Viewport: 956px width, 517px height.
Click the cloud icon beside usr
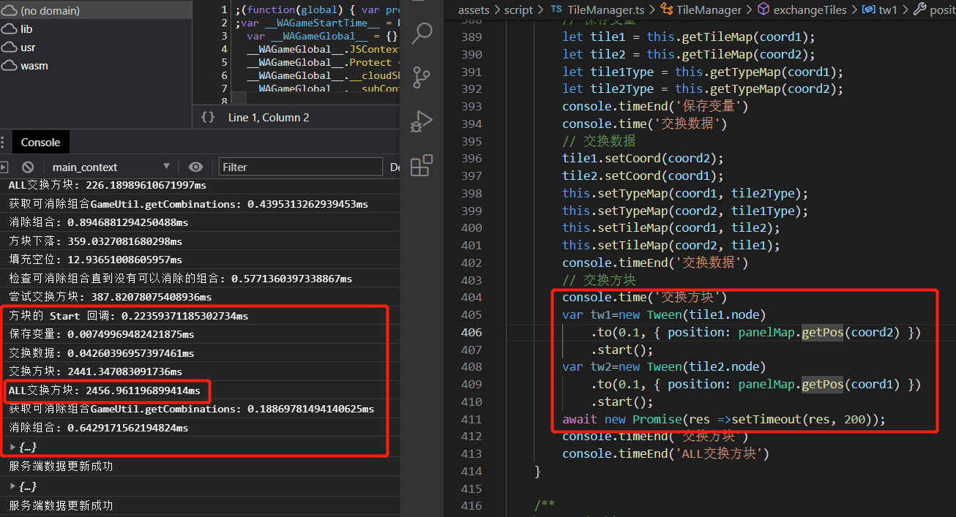coord(9,48)
